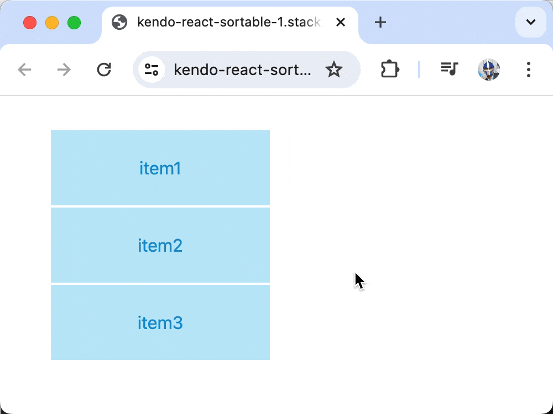Select the item3 sortable block
This screenshot has height=414, width=553.
[x=160, y=322]
